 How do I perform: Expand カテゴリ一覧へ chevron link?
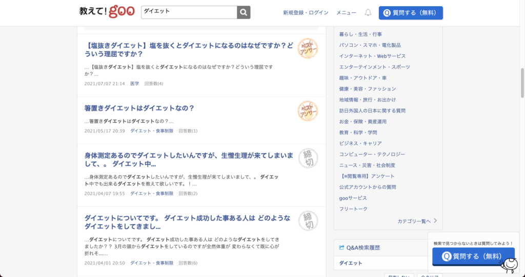pyautogui.click(x=435, y=221)
